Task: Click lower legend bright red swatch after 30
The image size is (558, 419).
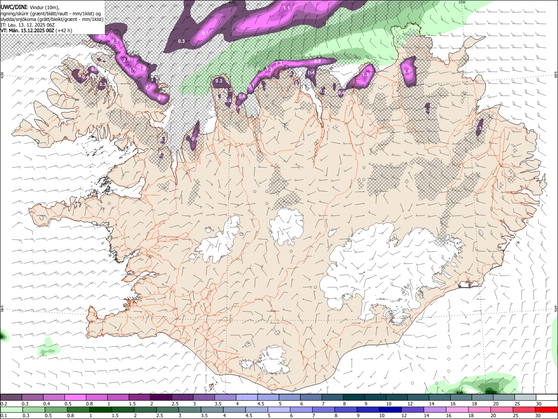Action: (546, 410)
